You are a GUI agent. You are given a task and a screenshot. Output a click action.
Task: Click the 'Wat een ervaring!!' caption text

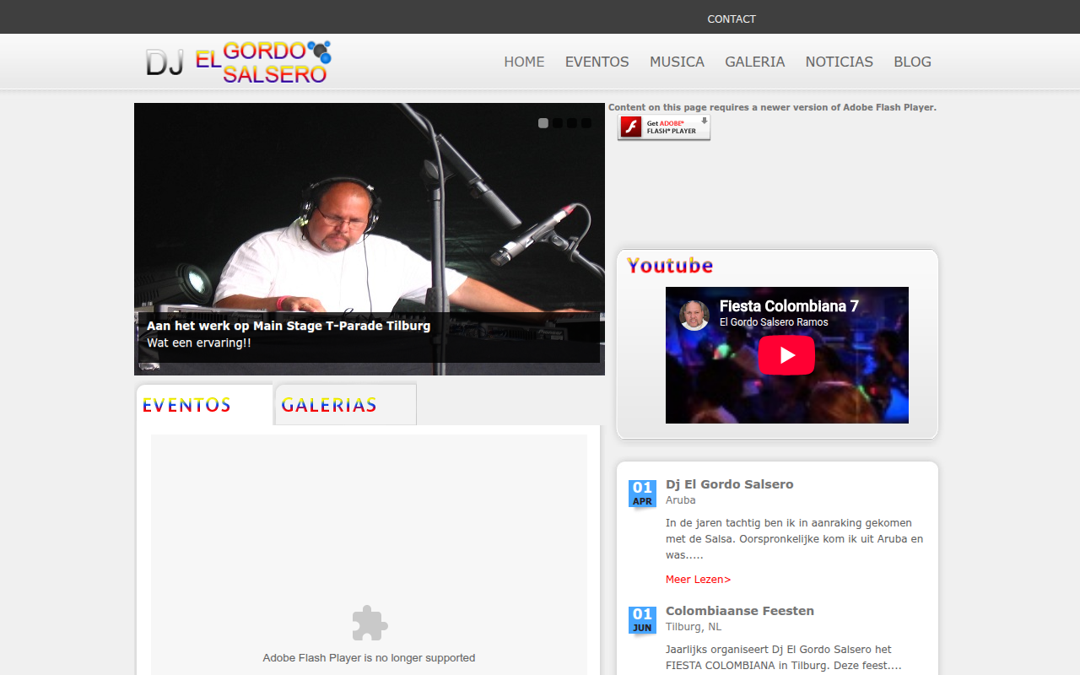click(199, 343)
